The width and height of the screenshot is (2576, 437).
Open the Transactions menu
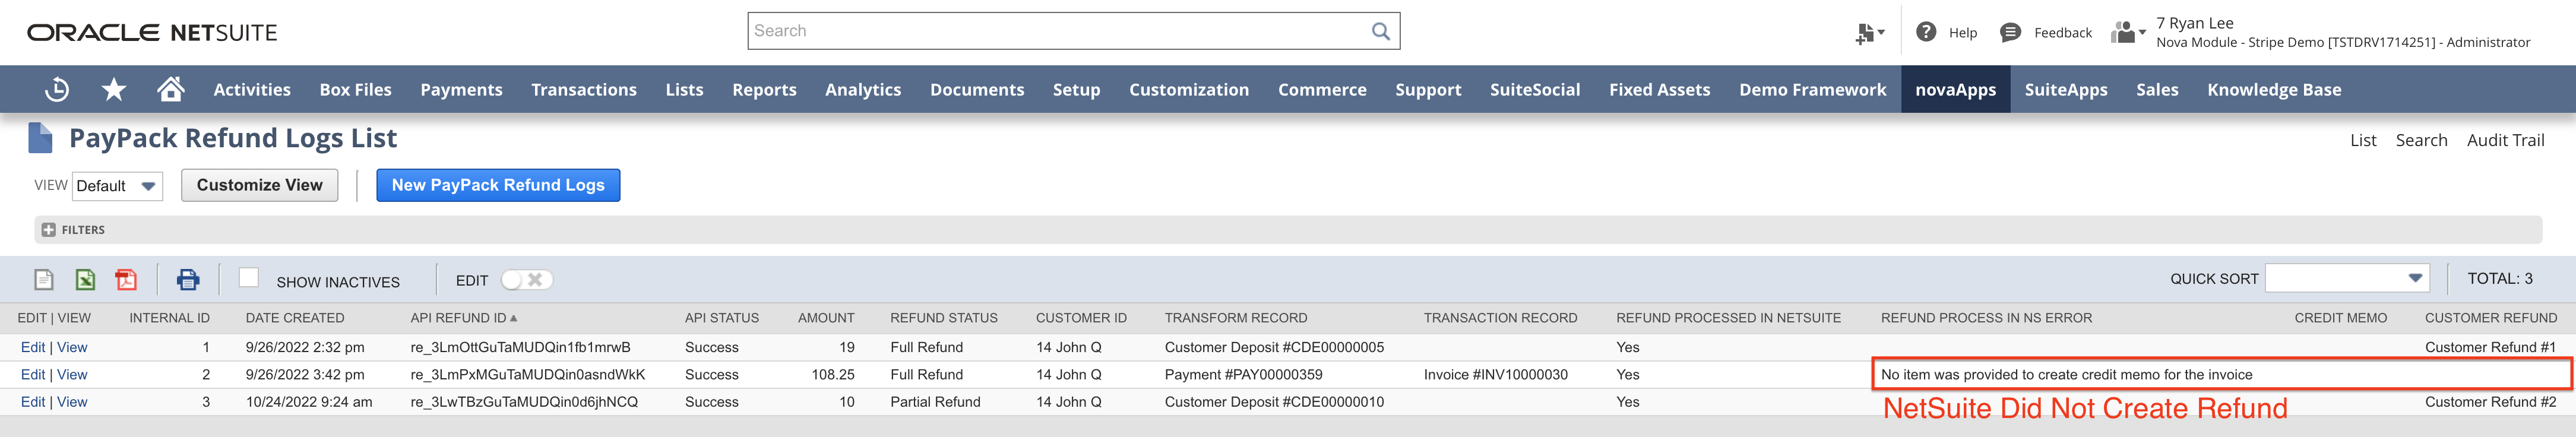click(x=584, y=89)
